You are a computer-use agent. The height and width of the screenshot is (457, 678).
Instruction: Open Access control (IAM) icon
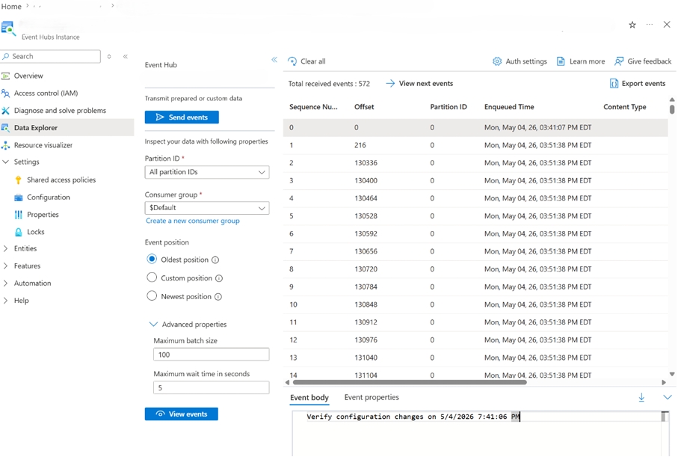click(x=6, y=93)
